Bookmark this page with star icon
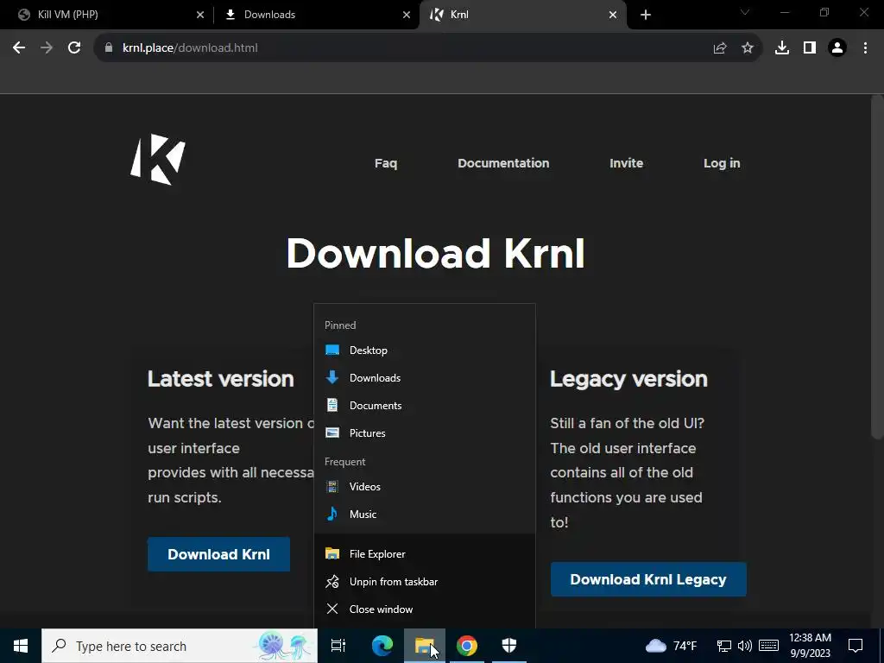This screenshot has height=663, width=884. point(748,48)
